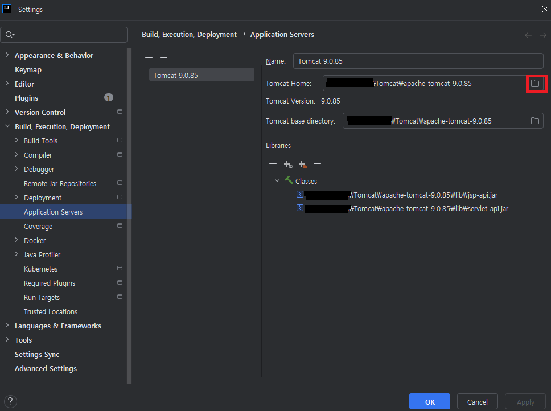Click the servlet-api.jar archive icon
Image resolution: width=551 pixels, height=411 pixels.
[x=300, y=208]
